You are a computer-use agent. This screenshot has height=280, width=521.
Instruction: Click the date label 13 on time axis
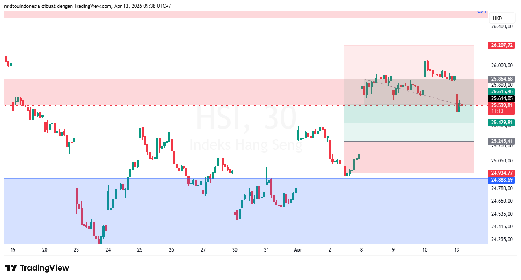pyautogui.click(x=456, y=250)
